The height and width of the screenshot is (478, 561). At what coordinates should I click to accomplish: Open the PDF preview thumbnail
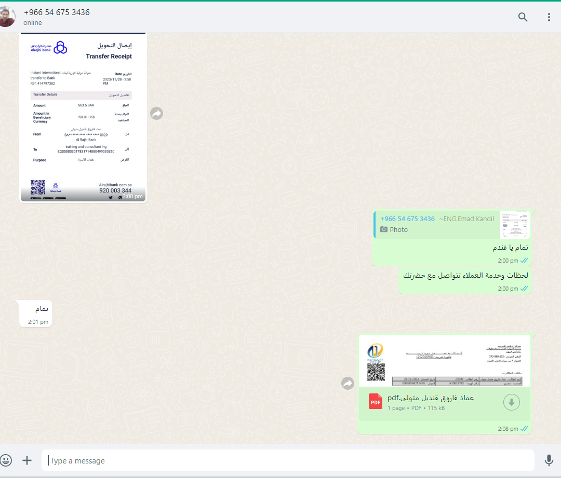444,361
